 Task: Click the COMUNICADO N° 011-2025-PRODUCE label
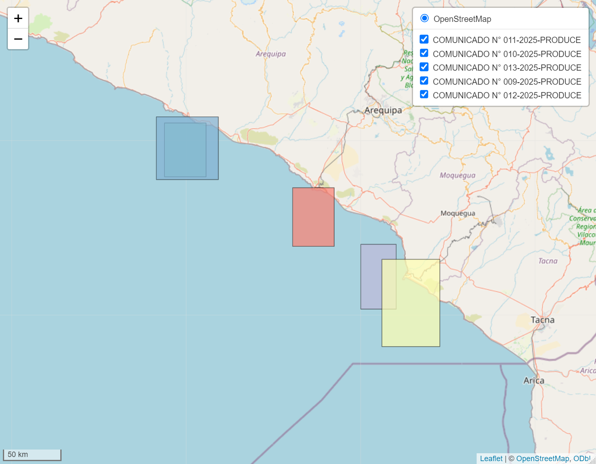[x=506, y=40]
